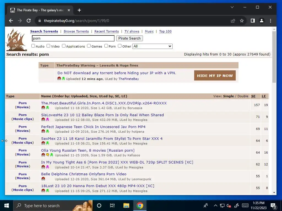This screenshot has height=211, width=282.
Task: Click the Movies type link in Borusssia's row
Action: coord(23,107)
